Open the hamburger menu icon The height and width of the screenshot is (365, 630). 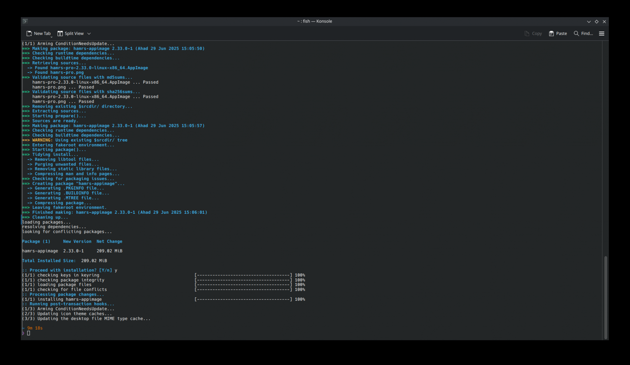tap(602, 34)
